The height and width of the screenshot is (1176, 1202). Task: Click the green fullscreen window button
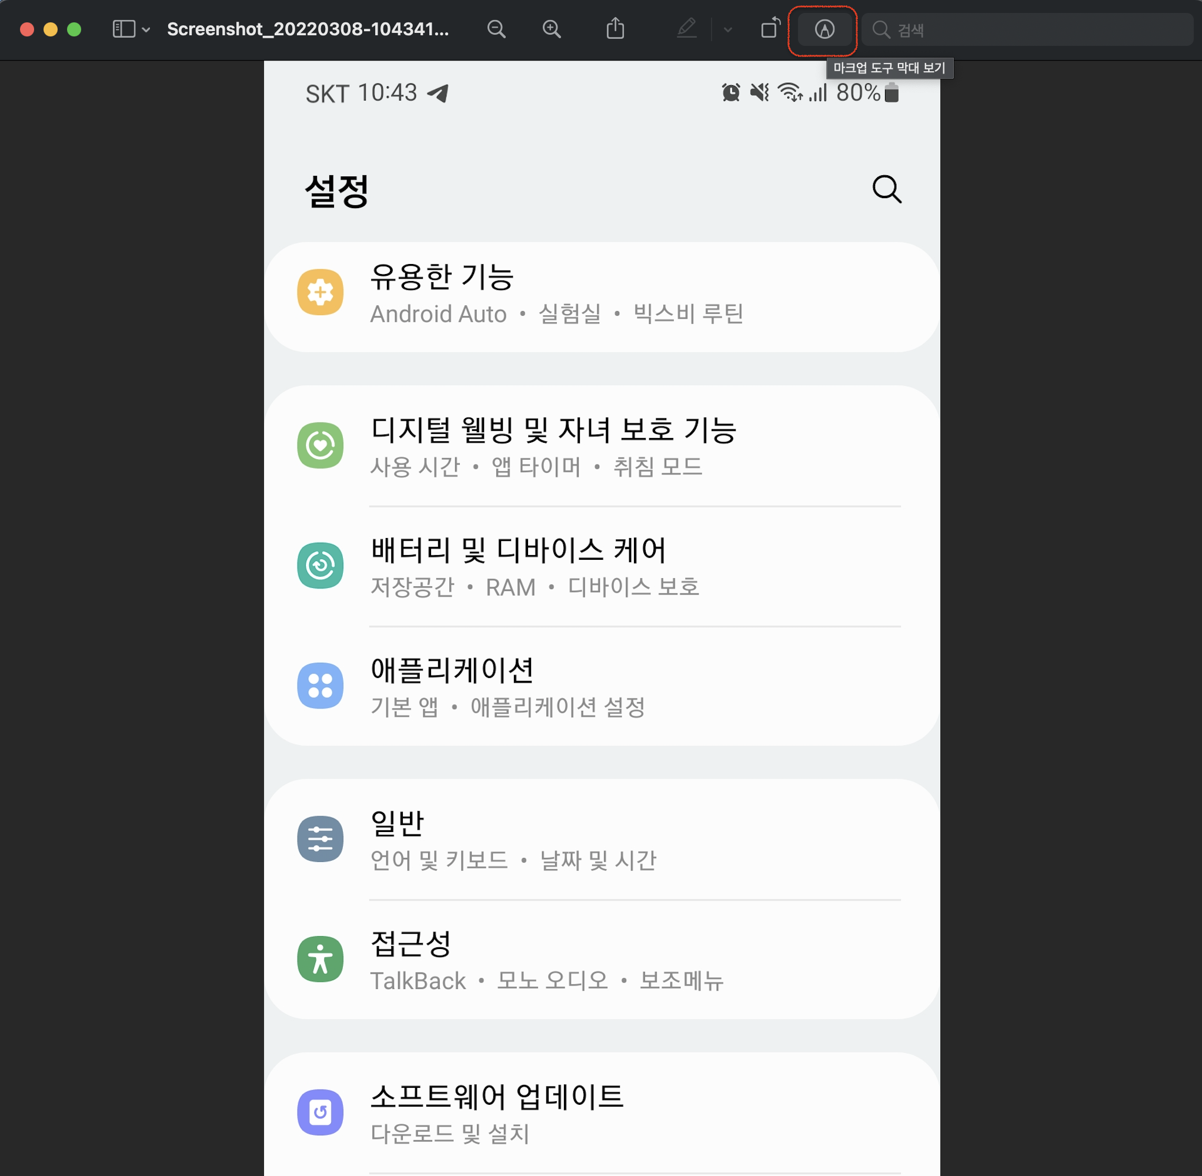74,29
